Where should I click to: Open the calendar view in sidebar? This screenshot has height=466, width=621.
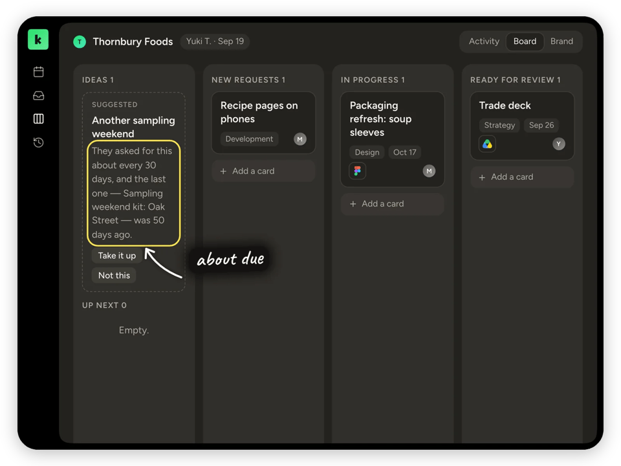[38, 72]
